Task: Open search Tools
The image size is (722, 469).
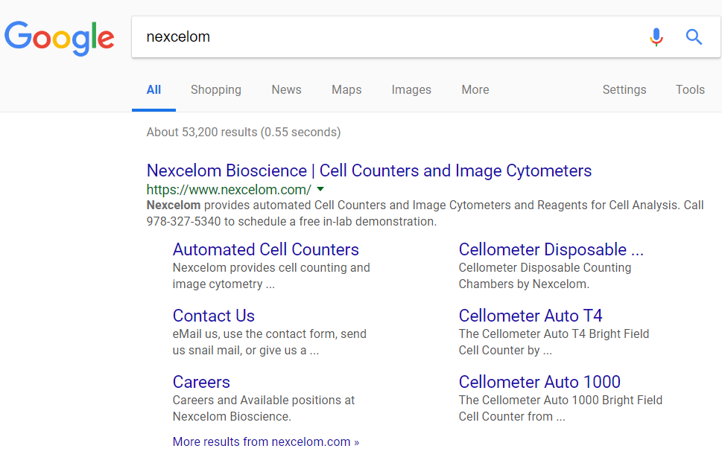Action: [690, 90]
